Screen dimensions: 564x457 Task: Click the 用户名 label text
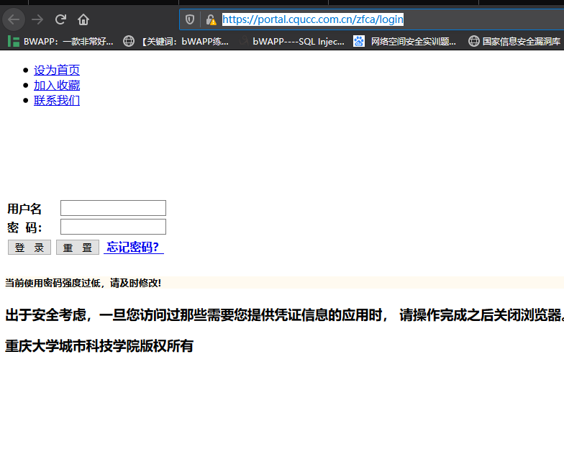[24, 209]
